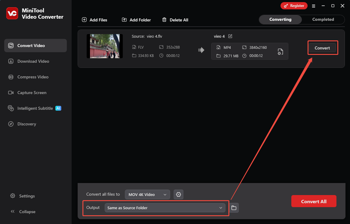This screenshot has height=224, width=350.
Task: Select Compress Video in the sidebar
Action: pos(11,77)
